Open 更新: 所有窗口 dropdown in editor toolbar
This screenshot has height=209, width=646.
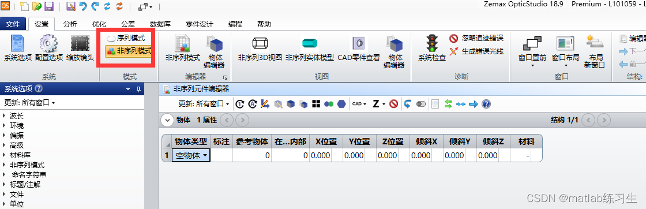pyautogui.click(x=204, y=104)
